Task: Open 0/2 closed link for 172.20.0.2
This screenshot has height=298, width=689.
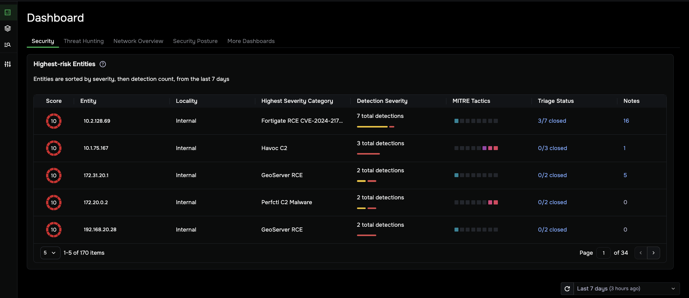Action: tap(552, 202)
